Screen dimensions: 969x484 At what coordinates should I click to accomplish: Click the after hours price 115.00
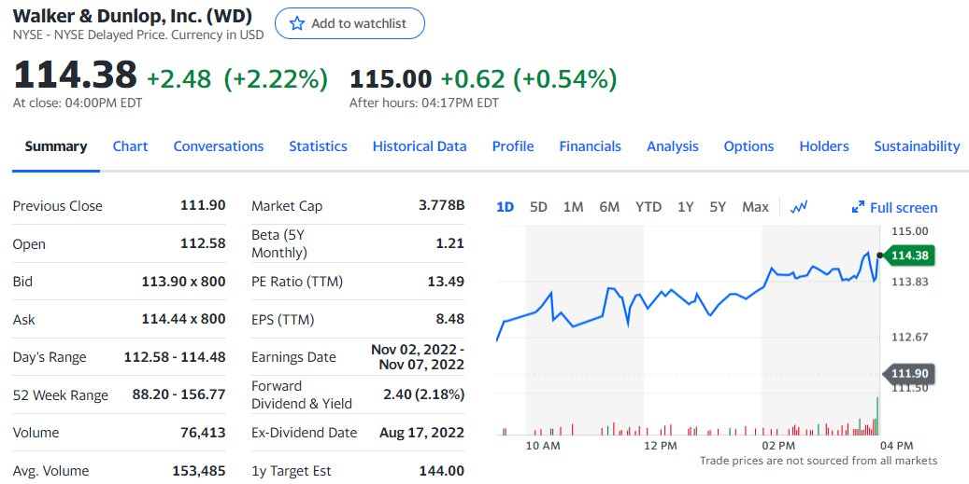tap(391, 79)
